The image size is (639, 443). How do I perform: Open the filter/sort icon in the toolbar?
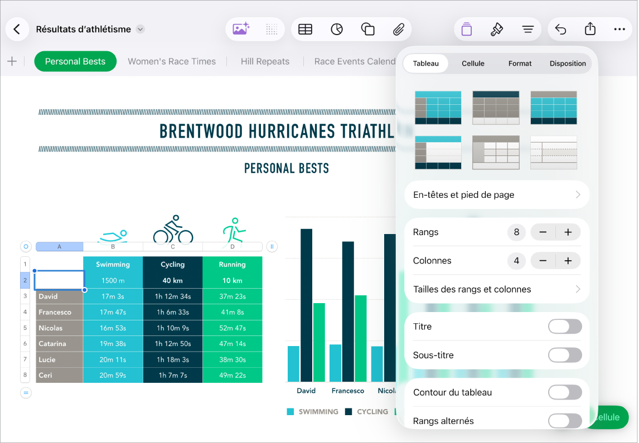528,29
